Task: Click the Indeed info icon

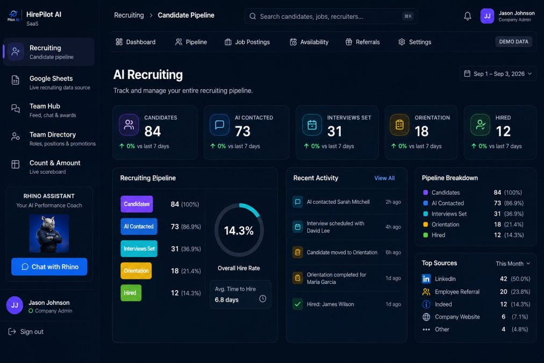Action: (426, 304)
